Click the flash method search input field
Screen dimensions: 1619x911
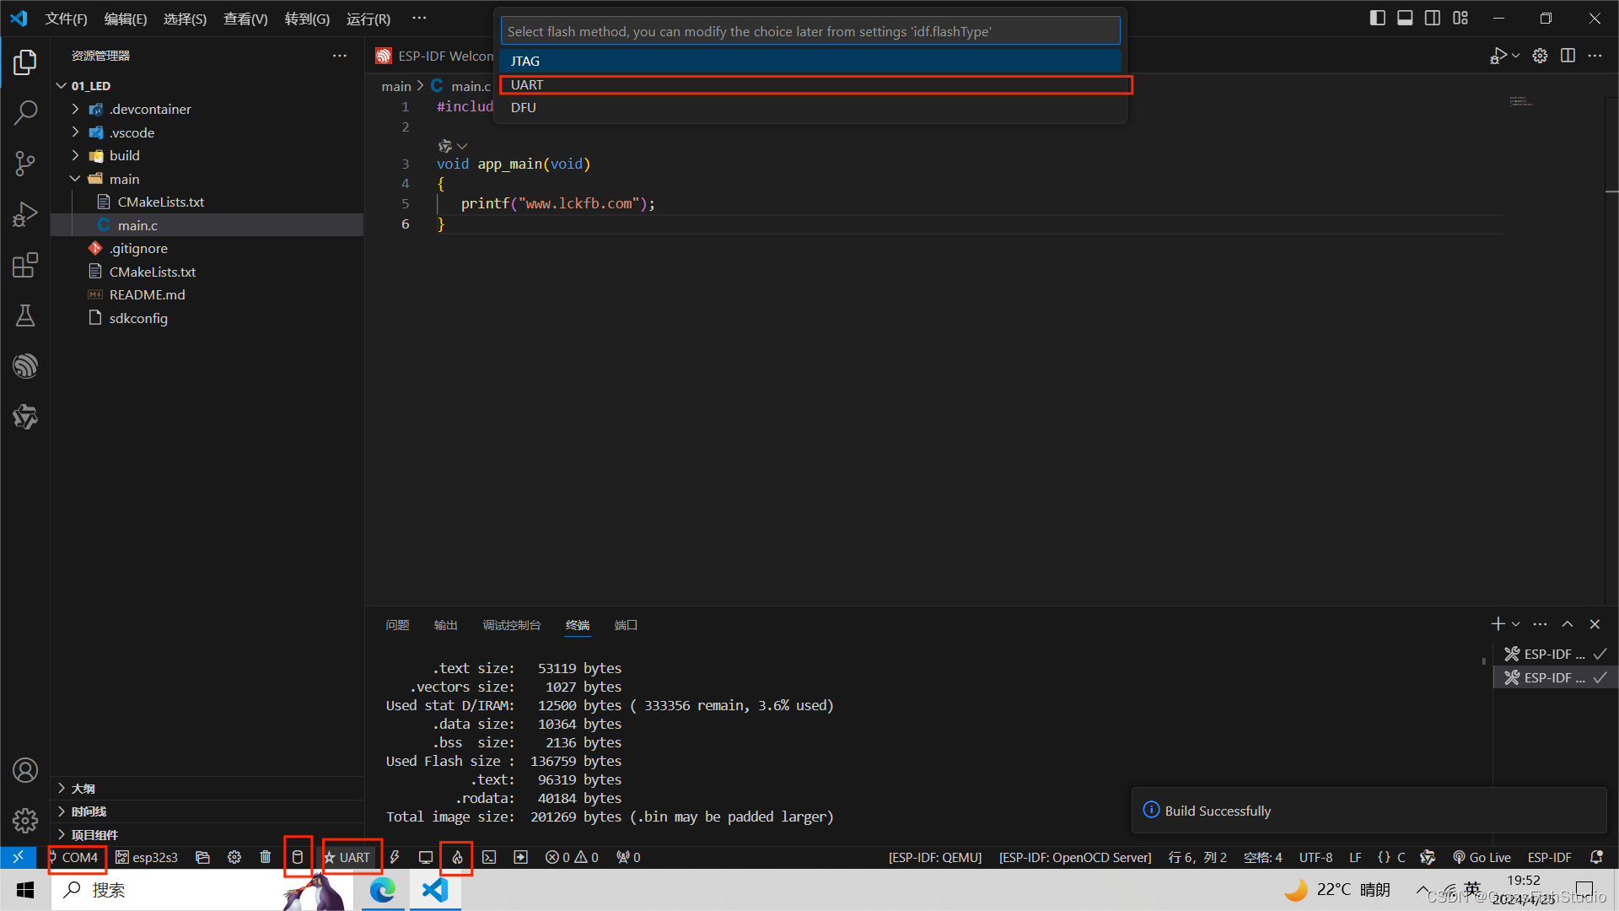point(809,31)
